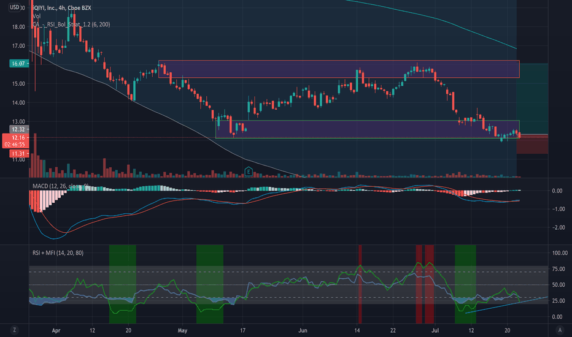The image size is (572, 337).
Task: Select the Vol indicator legend
Action: [x=36, y=16]
